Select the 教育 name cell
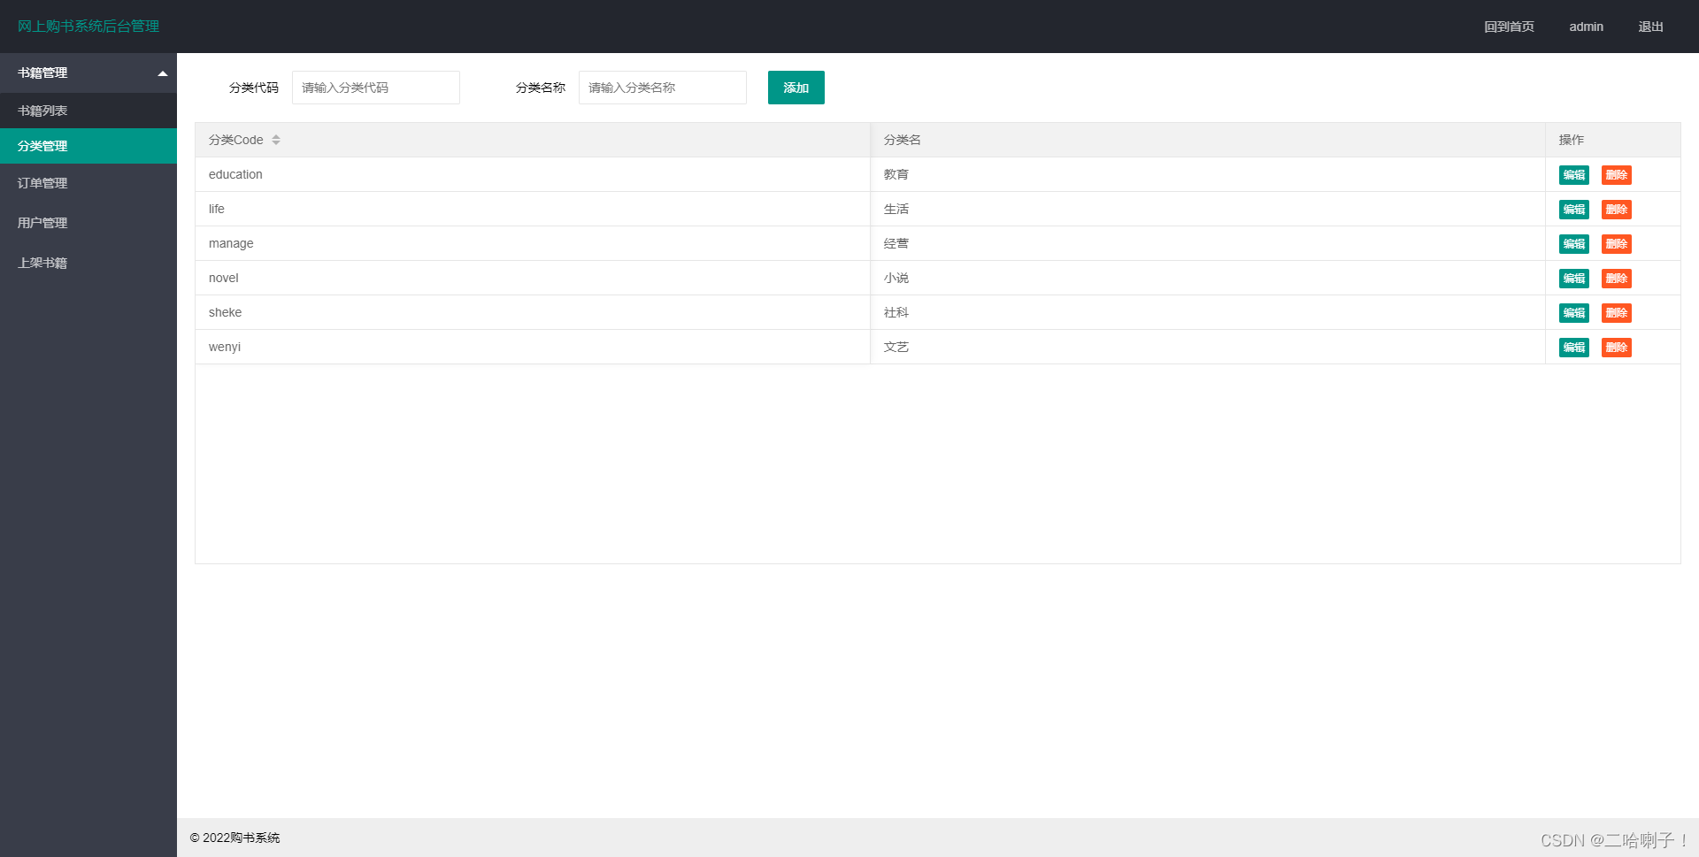1699x857 pixels. pyautogui.click(x=1208, y=174)
